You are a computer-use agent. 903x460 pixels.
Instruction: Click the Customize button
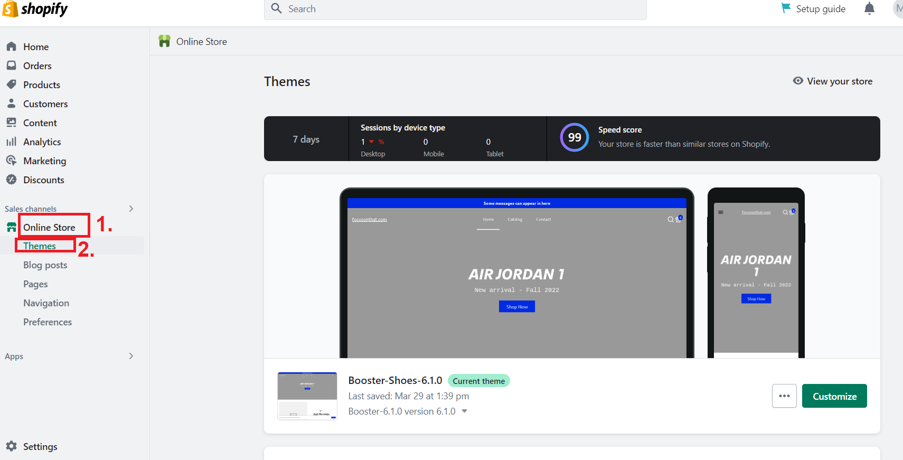pyautogui.click(x=834, y=396)
